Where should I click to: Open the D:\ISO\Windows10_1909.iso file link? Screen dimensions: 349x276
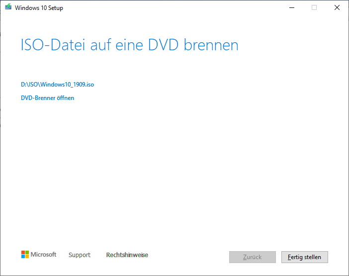(58, 85)
